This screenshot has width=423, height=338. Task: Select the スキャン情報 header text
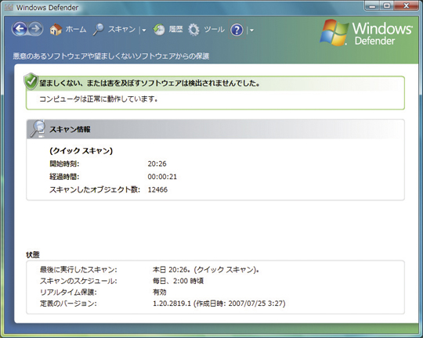[x=70, y=129]
